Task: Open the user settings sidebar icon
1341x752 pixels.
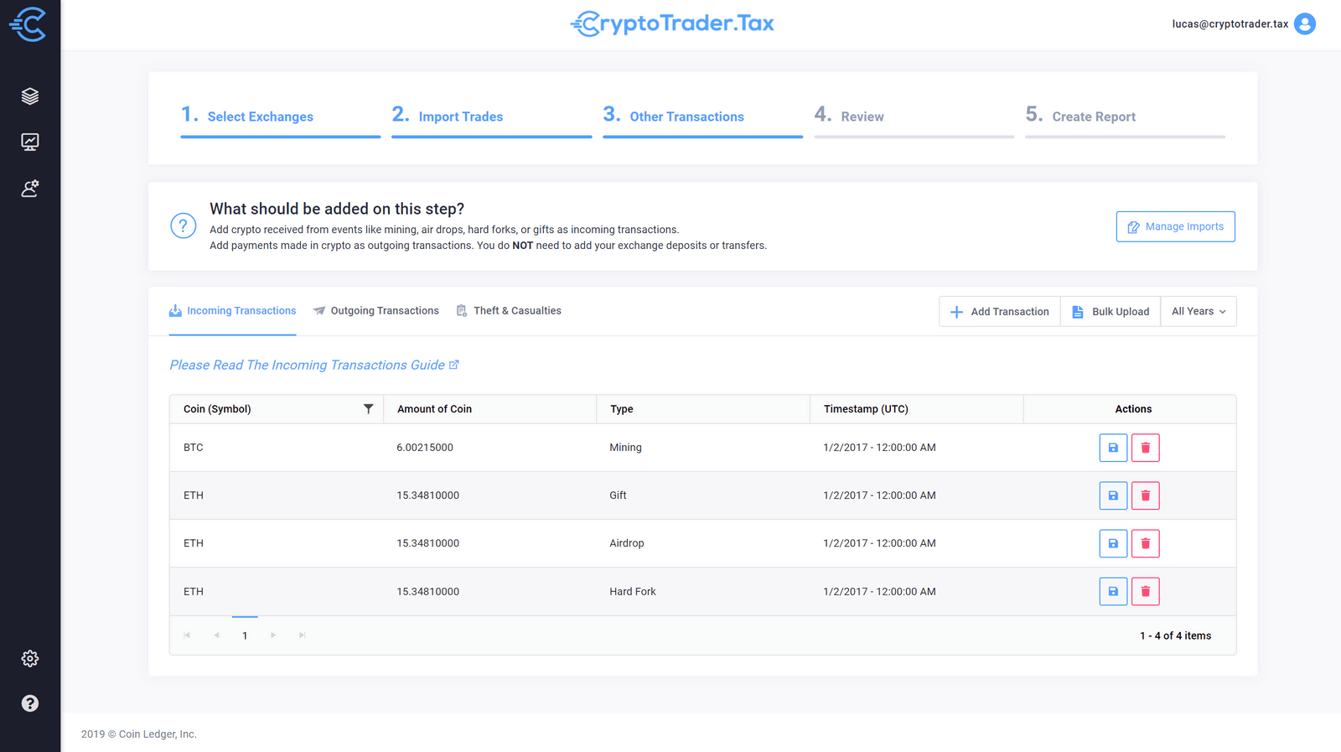Action: (x=30, y=189)
